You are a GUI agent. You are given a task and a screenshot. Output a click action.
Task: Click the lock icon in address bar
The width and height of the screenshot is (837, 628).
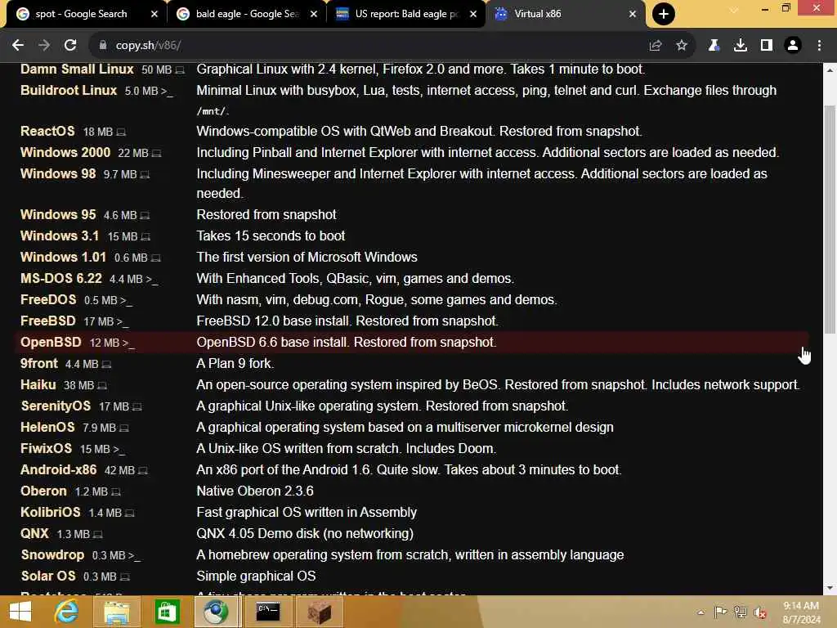point(102,46)
